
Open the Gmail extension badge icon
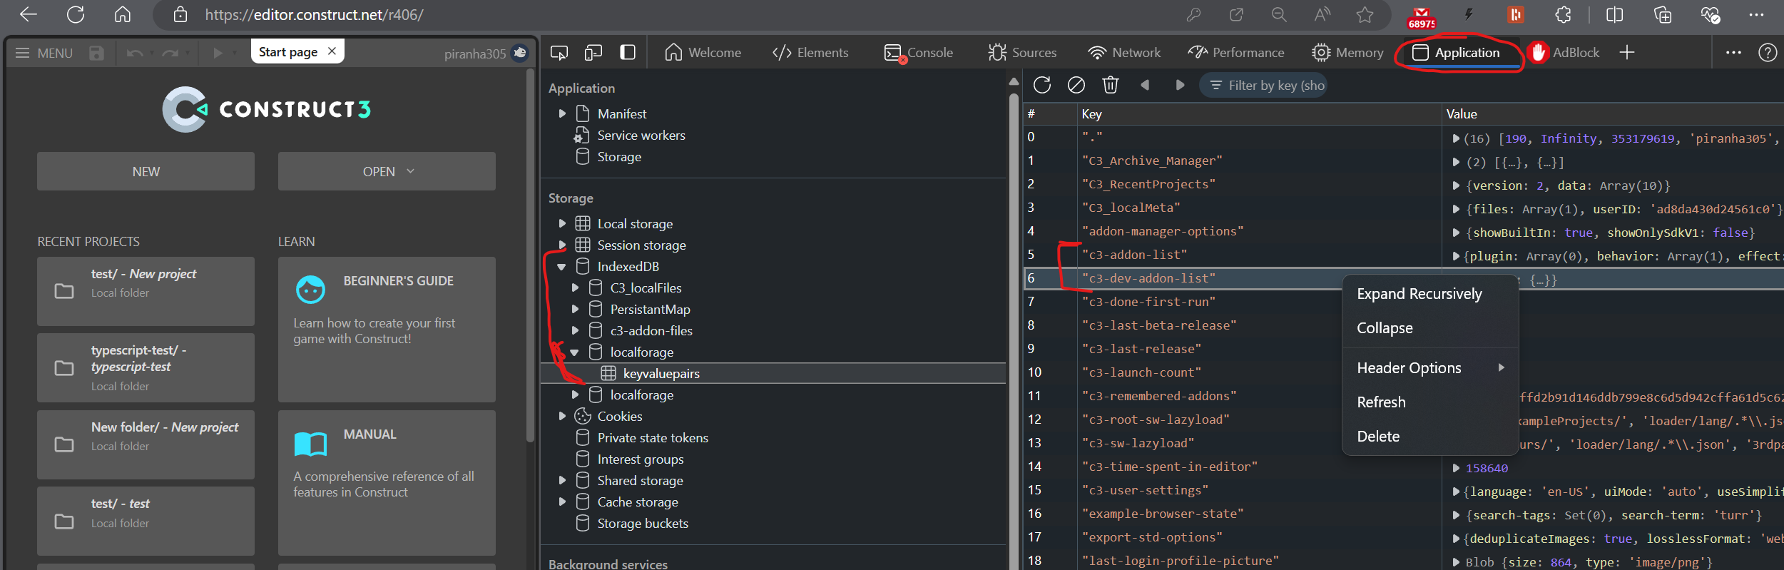(1422, 17)
